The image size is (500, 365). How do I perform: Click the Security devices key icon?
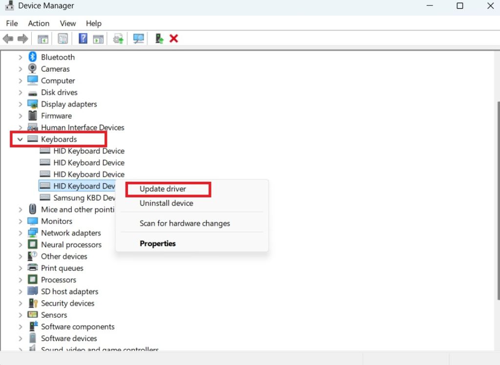coord(33,303)
